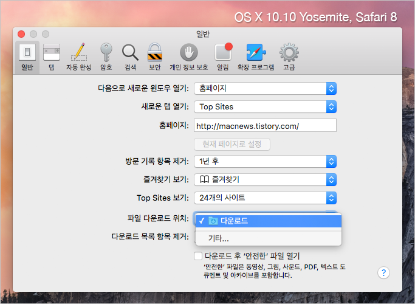Open the 즐겨찾기 보기 dropdown
415x304 pixels.
[265, 179]
